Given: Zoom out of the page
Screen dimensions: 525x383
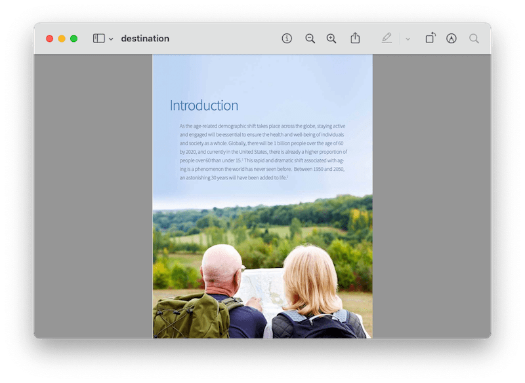Looking at the screenshot, I should point(310,39).
